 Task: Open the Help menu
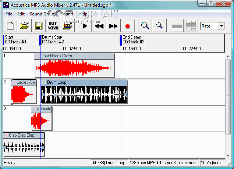point(83,14)
